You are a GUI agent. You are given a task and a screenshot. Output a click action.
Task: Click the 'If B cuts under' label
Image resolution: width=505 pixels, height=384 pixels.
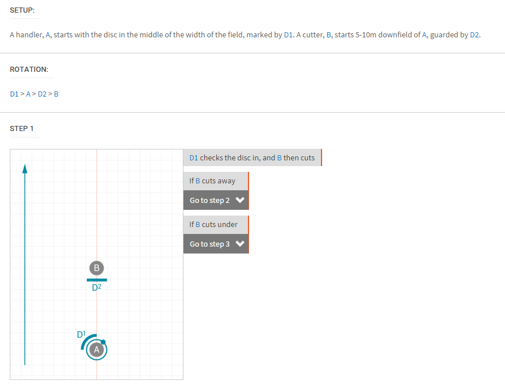click(216, 224)
